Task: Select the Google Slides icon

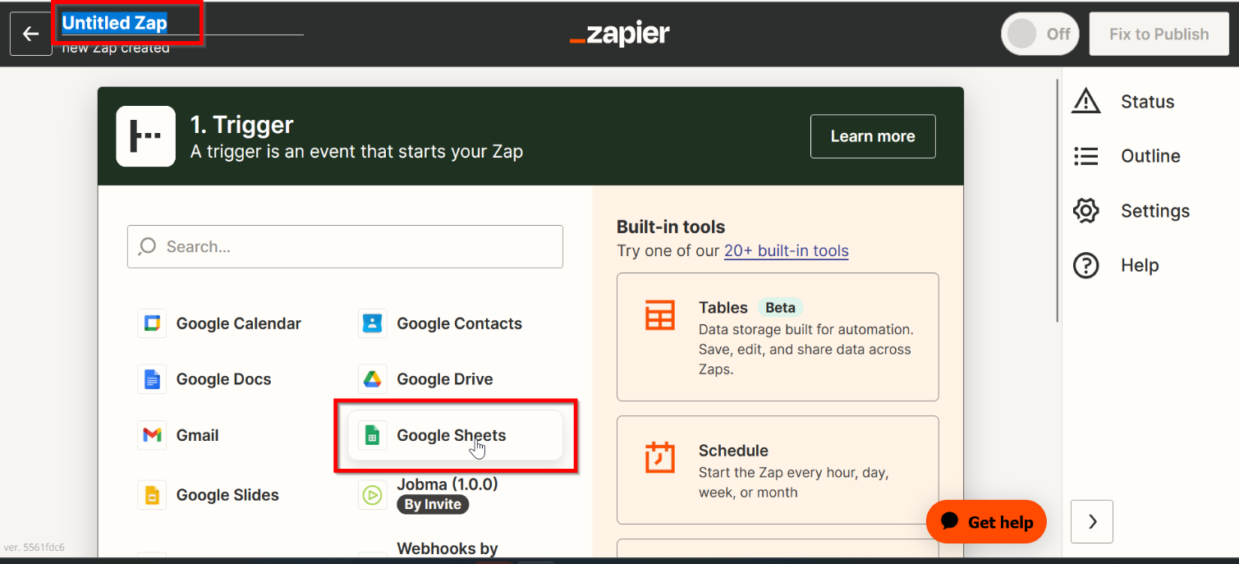Action: click(152, 495)
